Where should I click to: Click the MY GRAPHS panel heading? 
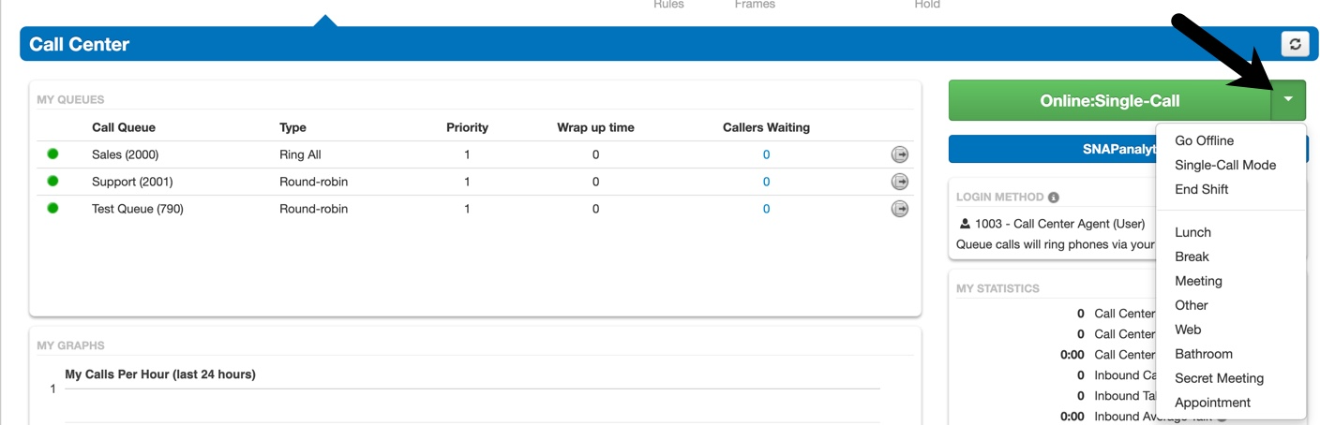tap(70, 345)
